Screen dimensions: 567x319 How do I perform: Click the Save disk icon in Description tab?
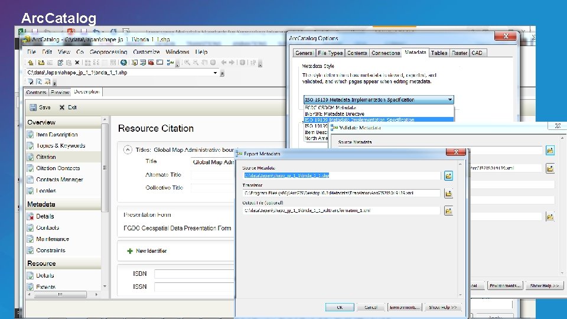(33, 108)
